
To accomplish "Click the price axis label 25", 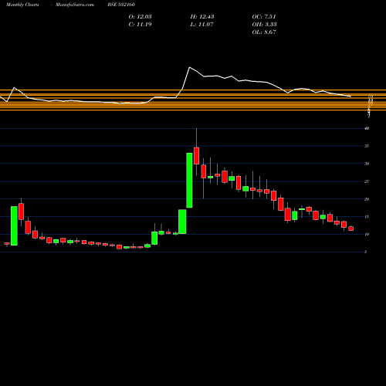I will coord(367,181).
